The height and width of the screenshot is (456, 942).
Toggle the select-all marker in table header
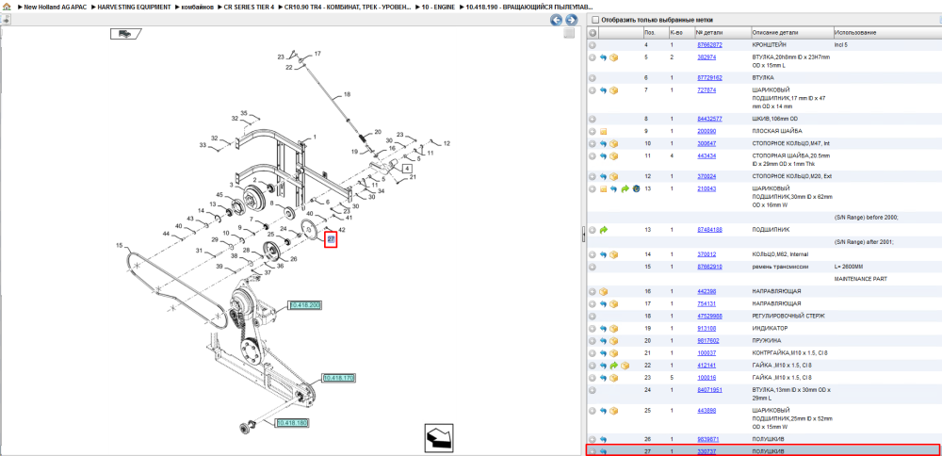[593, 32]
